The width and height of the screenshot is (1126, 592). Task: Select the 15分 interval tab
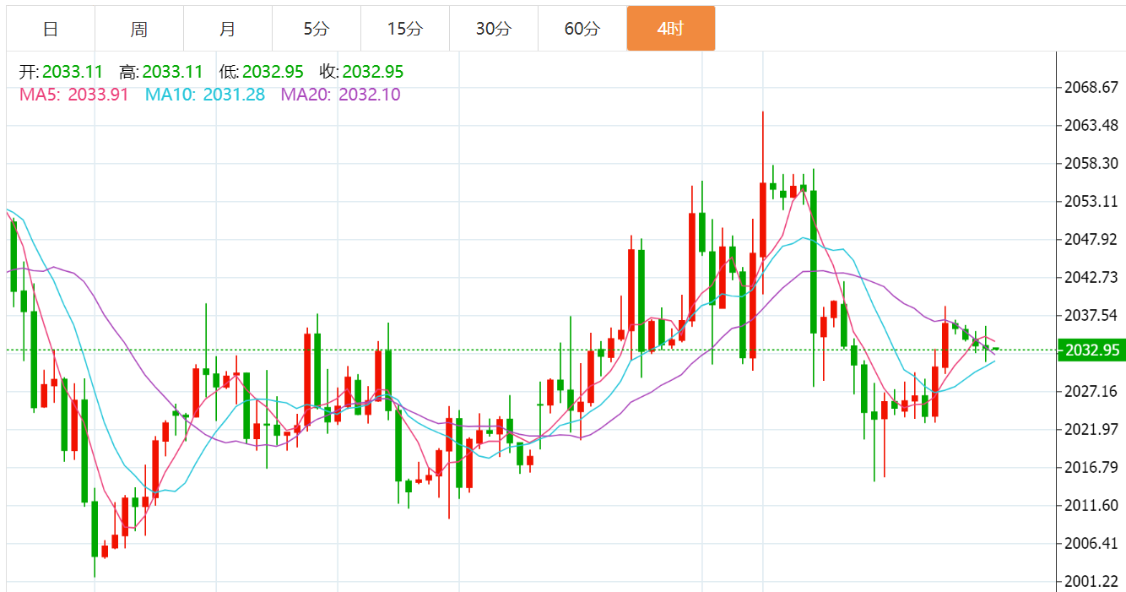(x=405, y=29)
